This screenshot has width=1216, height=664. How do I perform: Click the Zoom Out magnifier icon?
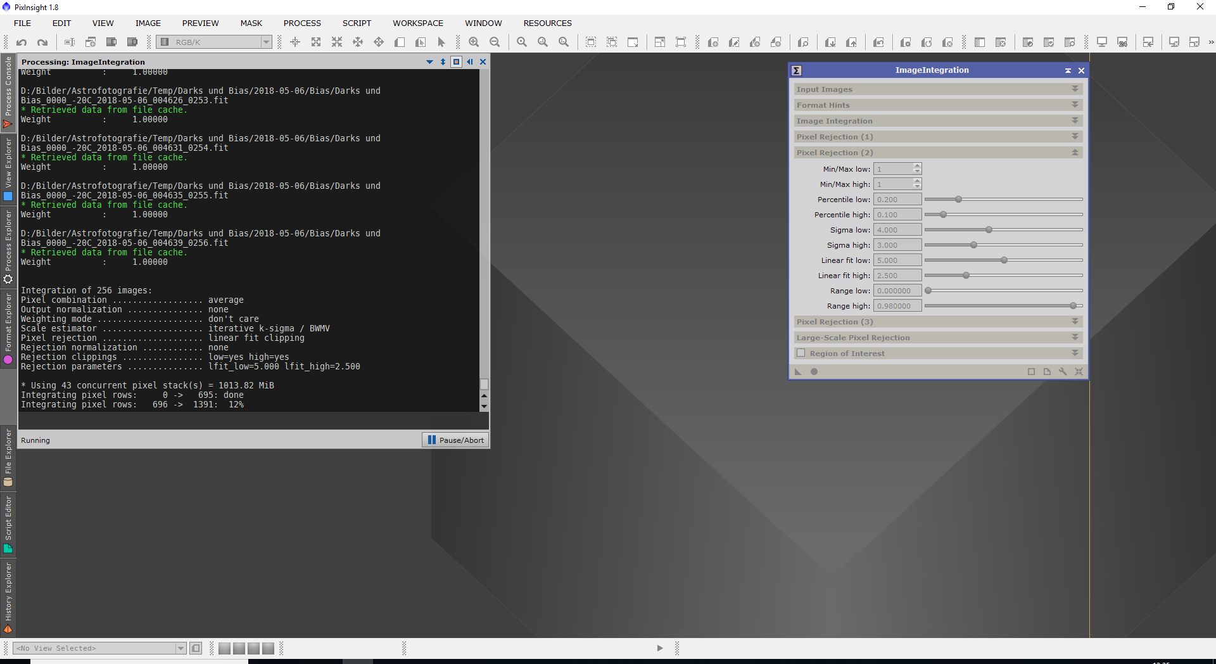click(495, 42)
